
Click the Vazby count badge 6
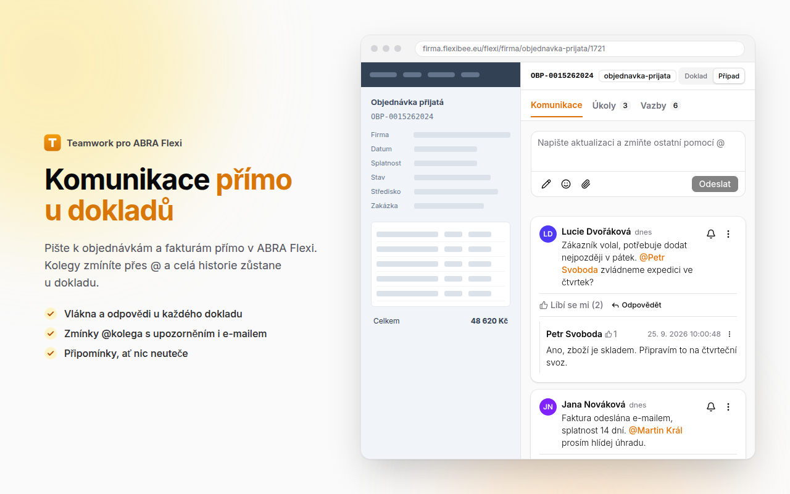tap(675, 106)
